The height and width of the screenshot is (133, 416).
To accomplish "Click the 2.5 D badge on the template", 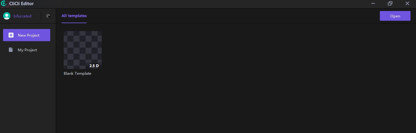I will pos(94,66).
